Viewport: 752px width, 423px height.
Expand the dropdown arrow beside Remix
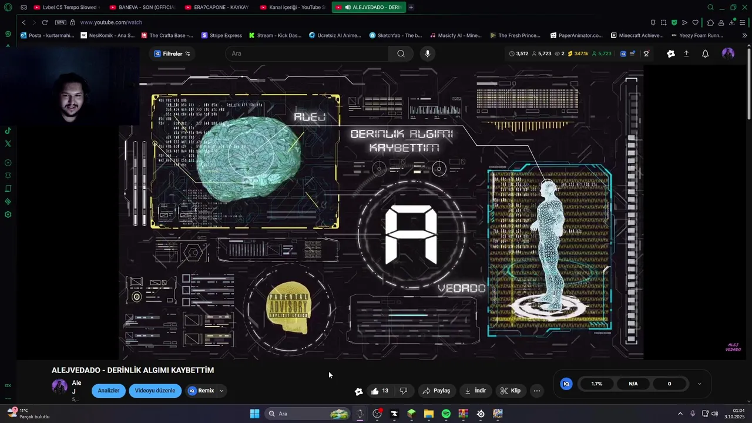(221, 391)
